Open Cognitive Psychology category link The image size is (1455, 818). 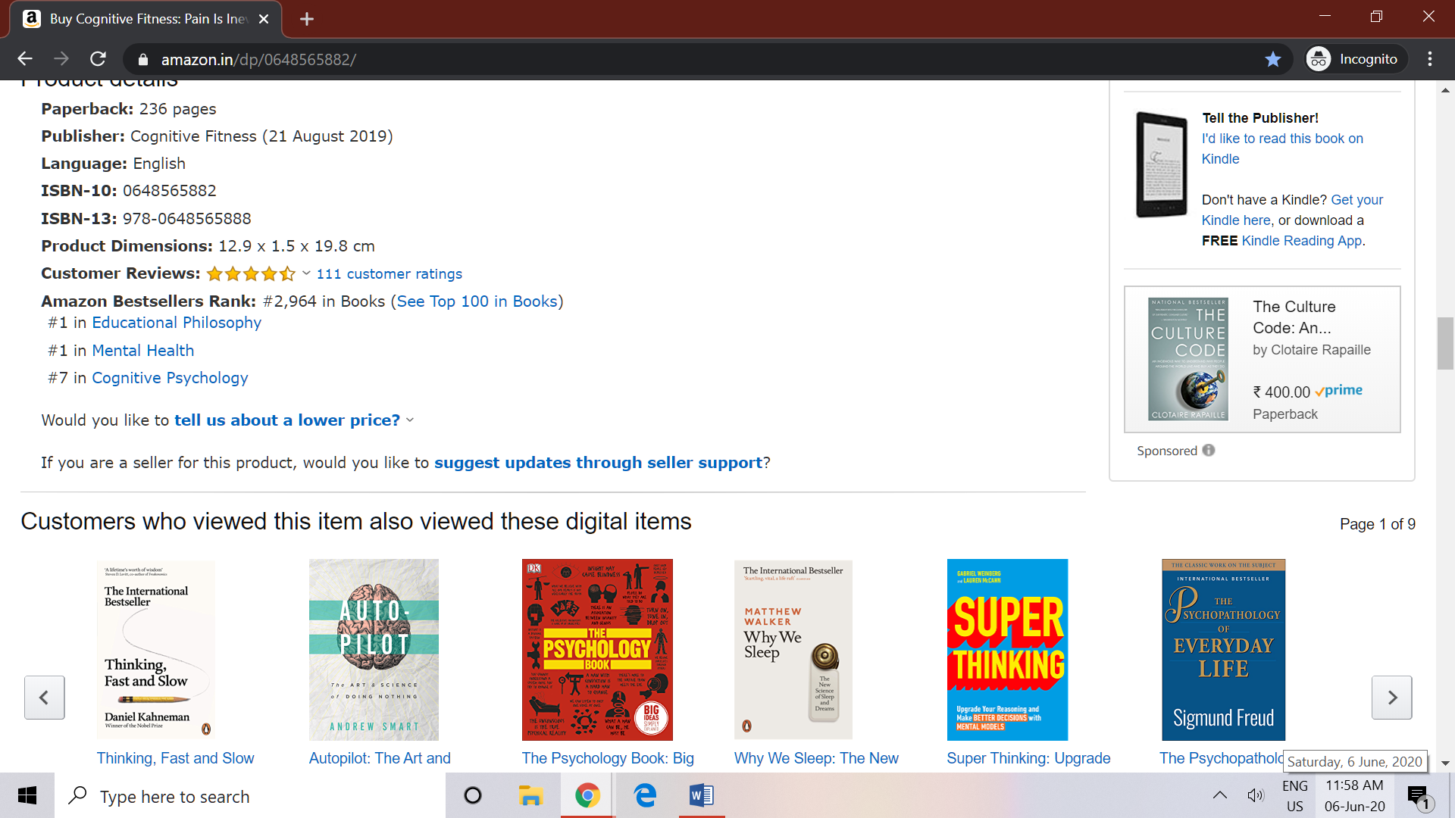click(170, 378)
